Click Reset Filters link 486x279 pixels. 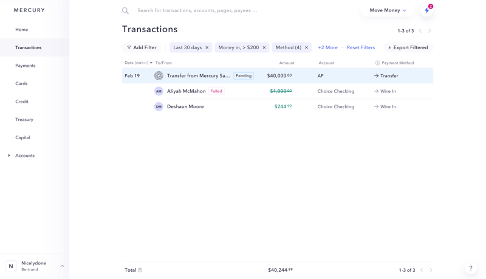click(x=361, y=47)
